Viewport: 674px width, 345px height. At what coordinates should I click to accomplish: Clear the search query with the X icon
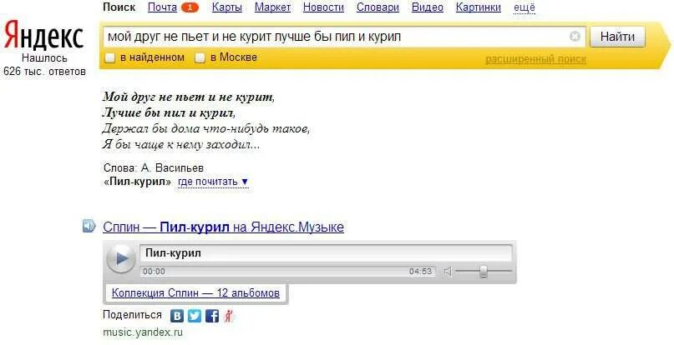coord(575,37)
